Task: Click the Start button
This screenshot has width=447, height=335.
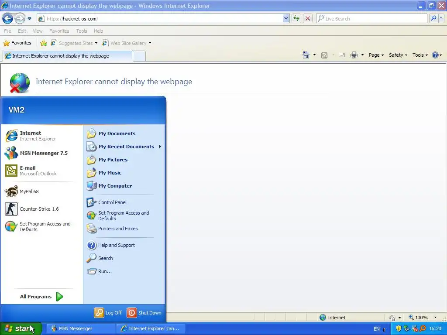Action: click(x=21, y=328)
